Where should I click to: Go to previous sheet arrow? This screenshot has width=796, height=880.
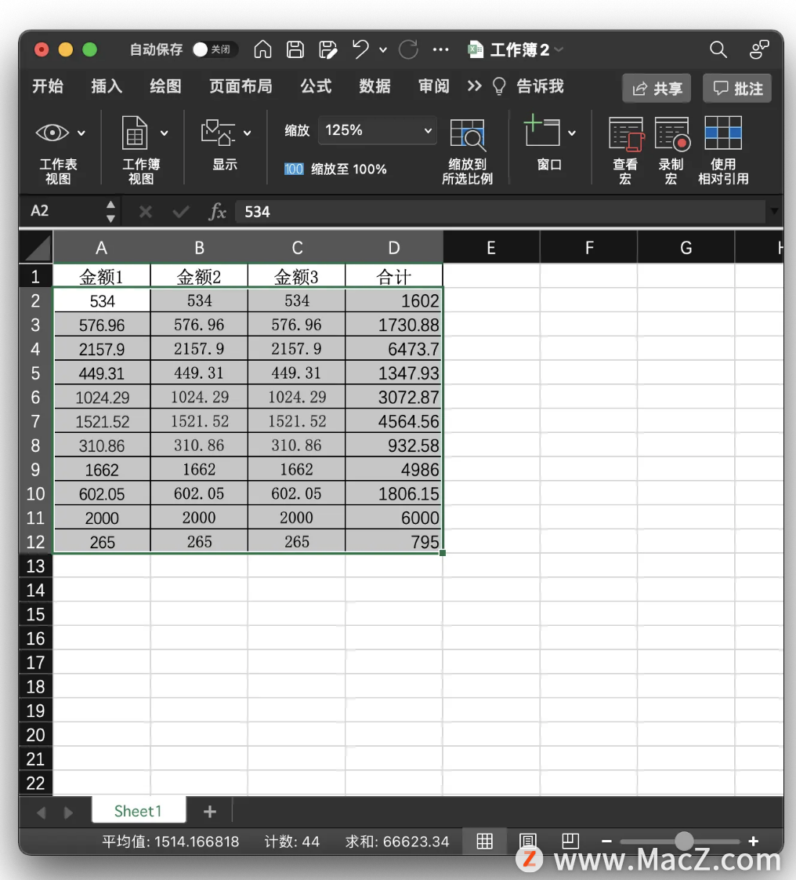[x=41, y=813]
